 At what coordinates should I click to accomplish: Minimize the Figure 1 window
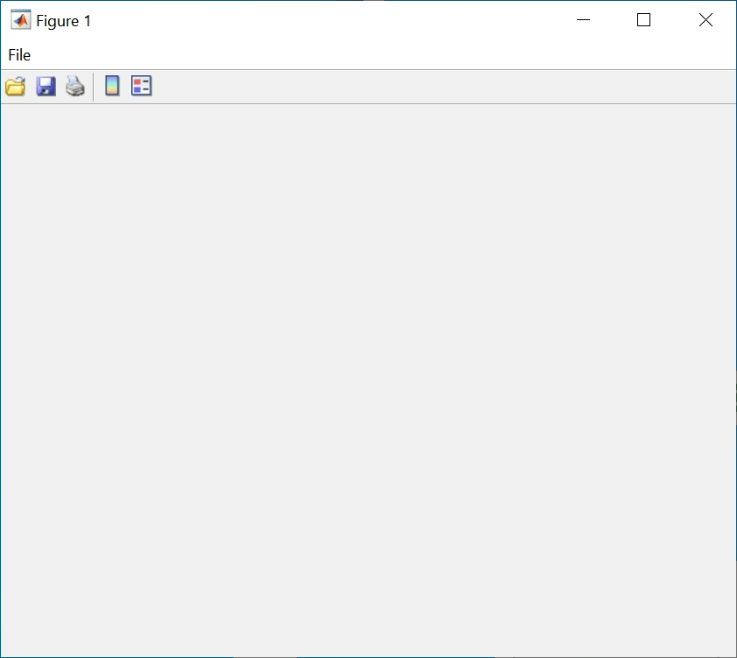(x=583, y=19)
